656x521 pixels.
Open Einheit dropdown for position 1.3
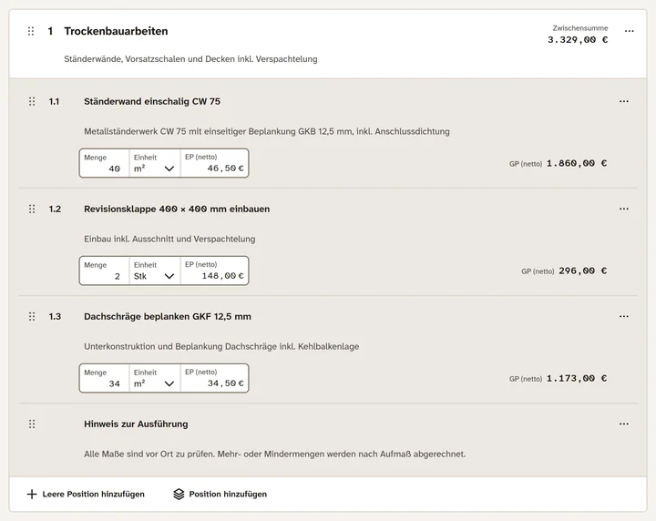(x=155, y=378)
